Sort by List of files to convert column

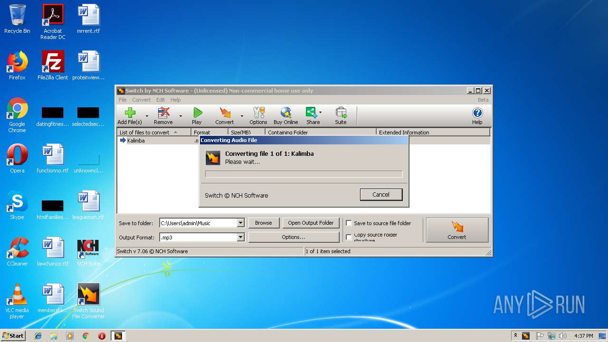pos(154,132)
